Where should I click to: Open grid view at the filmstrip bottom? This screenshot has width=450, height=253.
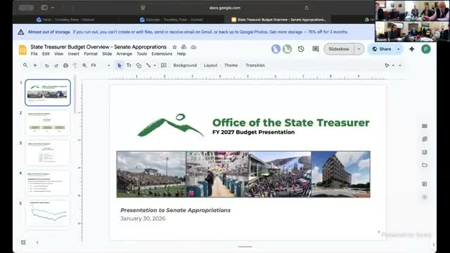[x=23, y=242]
